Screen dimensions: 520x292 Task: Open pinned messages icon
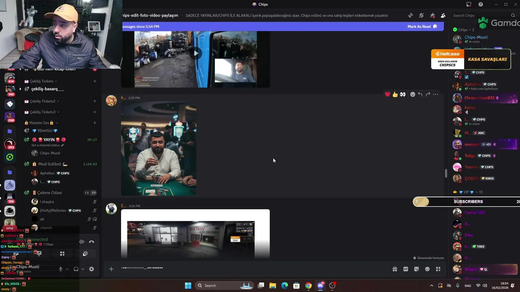[432, 15]
